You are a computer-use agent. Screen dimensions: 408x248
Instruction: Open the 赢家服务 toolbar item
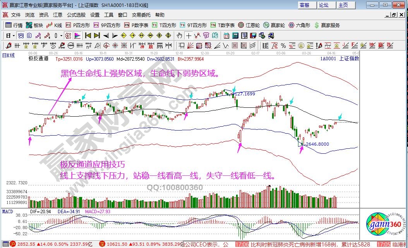coord(327,25)
